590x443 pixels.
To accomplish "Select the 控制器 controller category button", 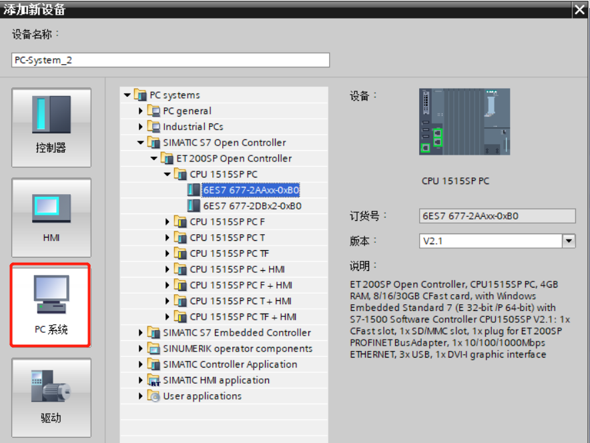I will point(51,127).
